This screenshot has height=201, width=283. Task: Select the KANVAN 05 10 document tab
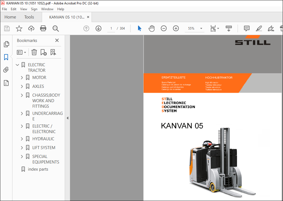click(x=67, y=17)
